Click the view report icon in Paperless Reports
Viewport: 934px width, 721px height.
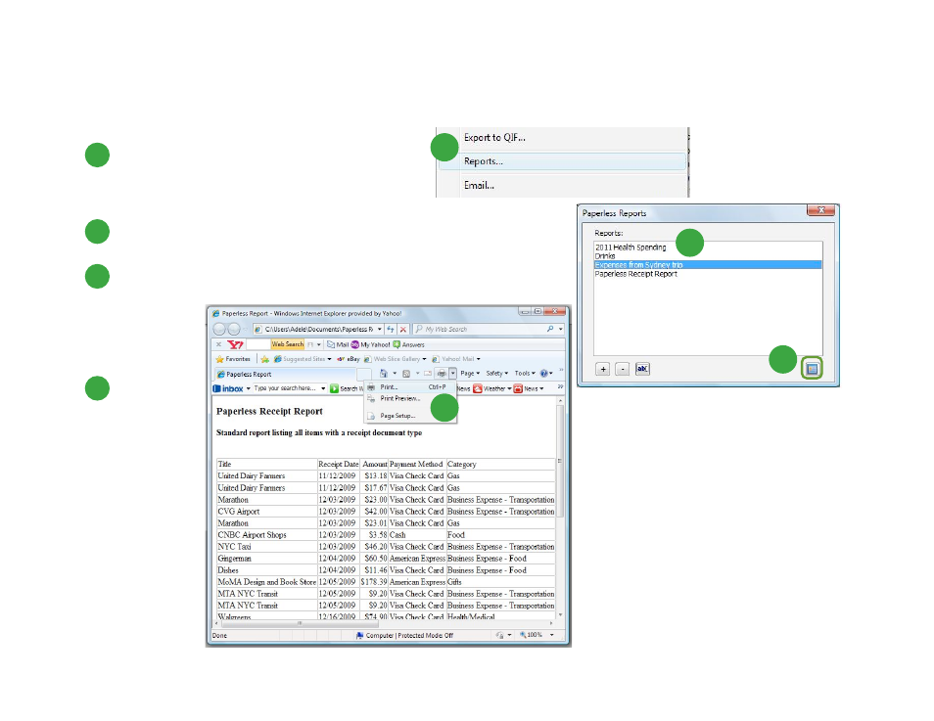pyautogui.click(x=812, y=369)
